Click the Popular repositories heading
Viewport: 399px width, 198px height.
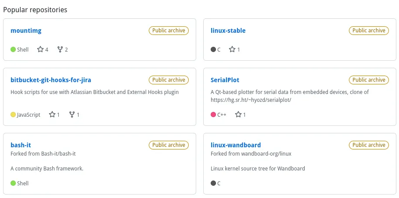[35, 10]
